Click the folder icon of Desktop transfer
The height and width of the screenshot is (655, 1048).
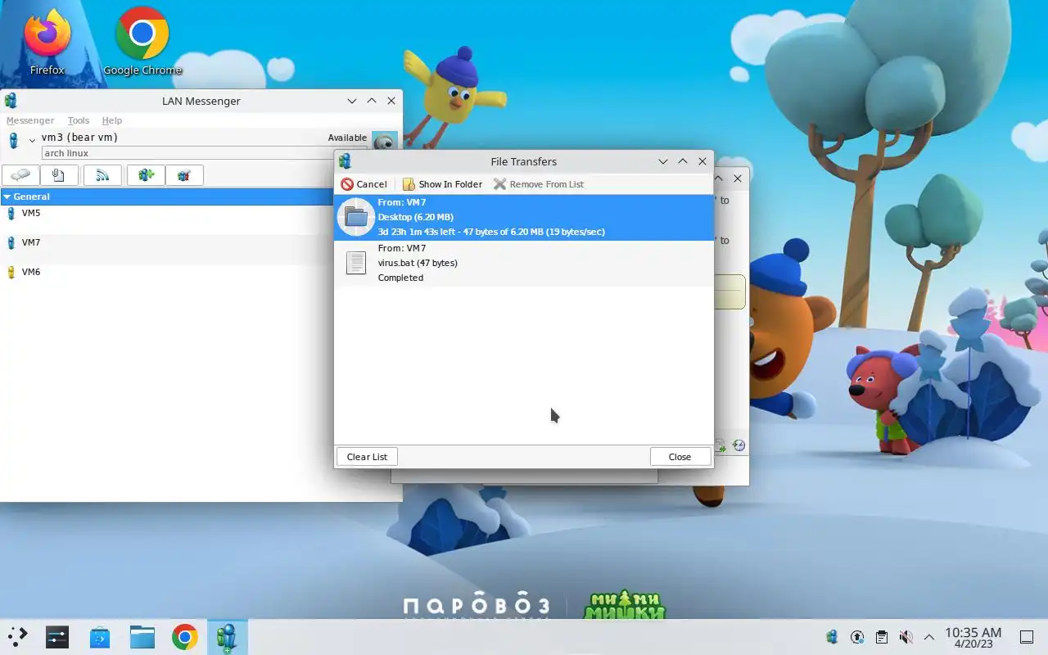(x=356, y=217)
